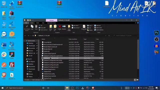Open Visual Studio Code desktop shortcut
Screen dimensions: 160x90
tap(12, 25)
